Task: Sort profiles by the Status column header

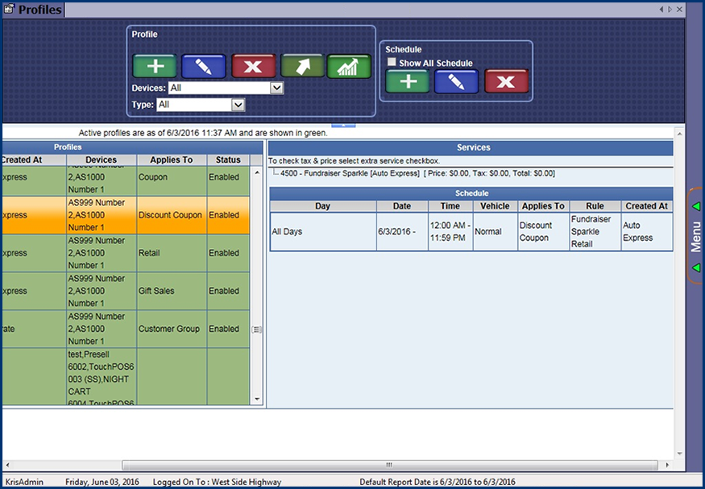Action: tap(228, 160)
